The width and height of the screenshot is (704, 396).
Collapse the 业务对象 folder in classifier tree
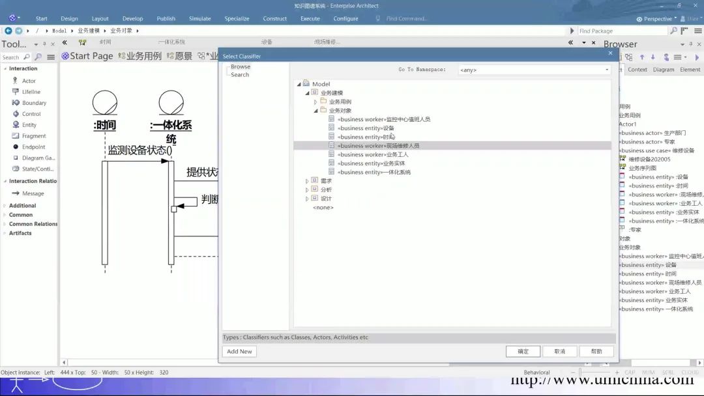pos(315,111)
